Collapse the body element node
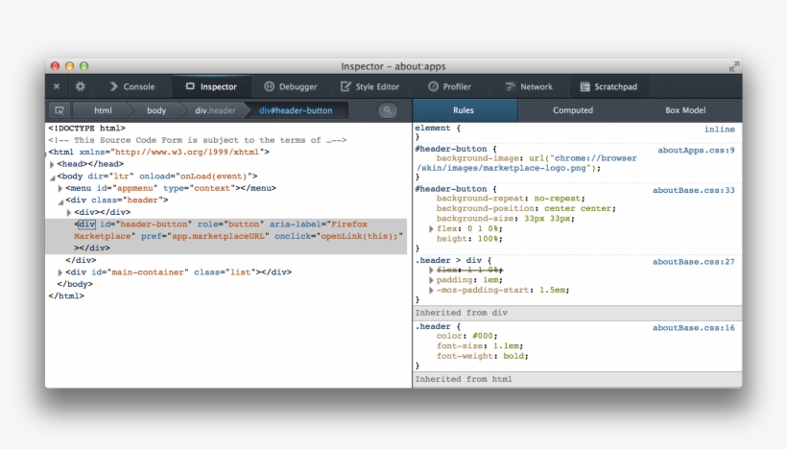Image resolution: width=787 pixels, height=449 pixels. 52,177
